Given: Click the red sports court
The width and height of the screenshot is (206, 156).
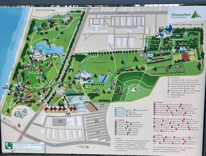Looking at the screenshot, I should [185, 57].
